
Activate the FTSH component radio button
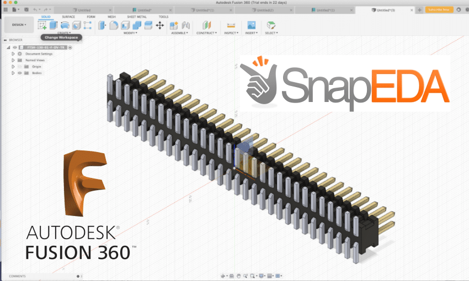click(x=70, y=47)
